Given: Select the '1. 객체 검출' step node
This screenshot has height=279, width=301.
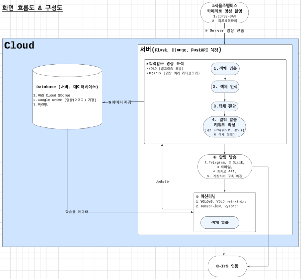Looking at the screenshot, I should tap(225, 69).
